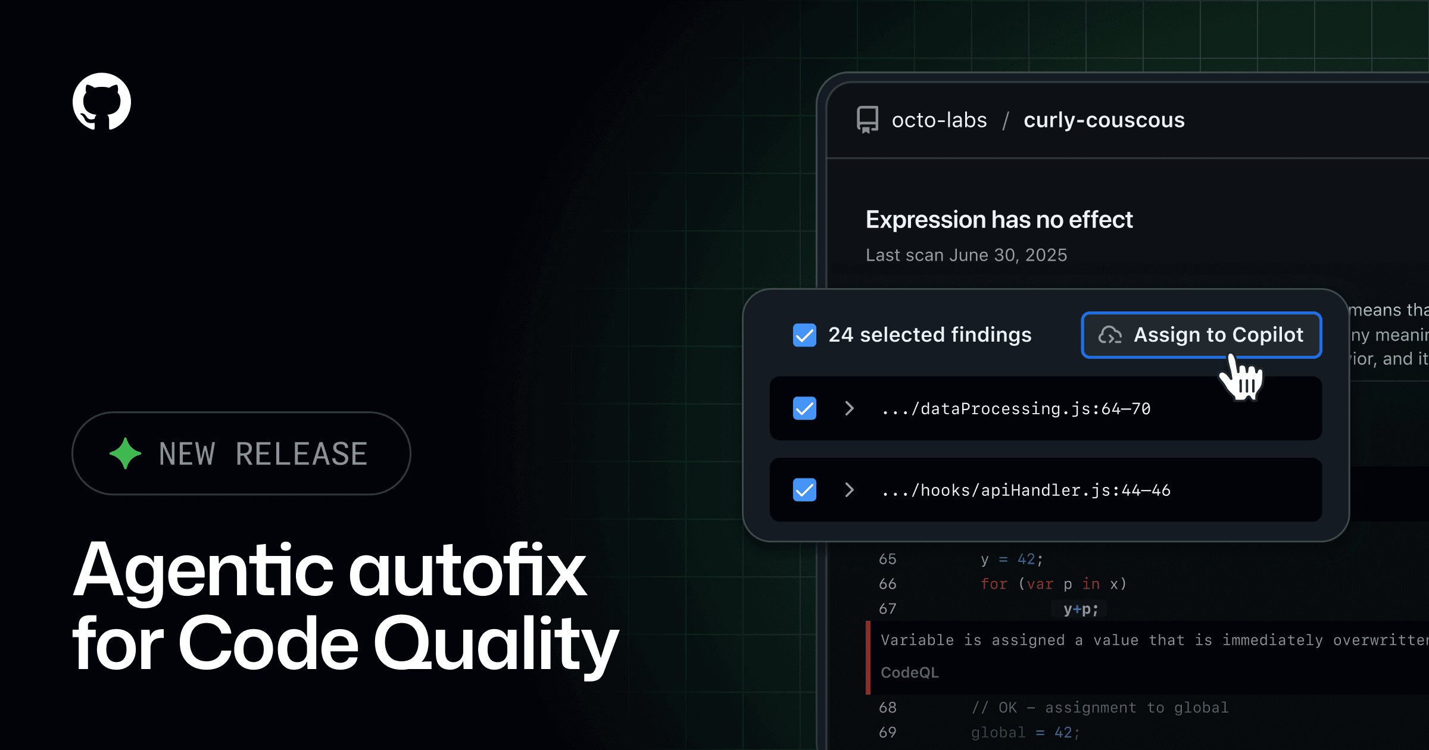1429x750 pixels.
Task: Click the // OK – assignment to global comment
Action: 1100,708
